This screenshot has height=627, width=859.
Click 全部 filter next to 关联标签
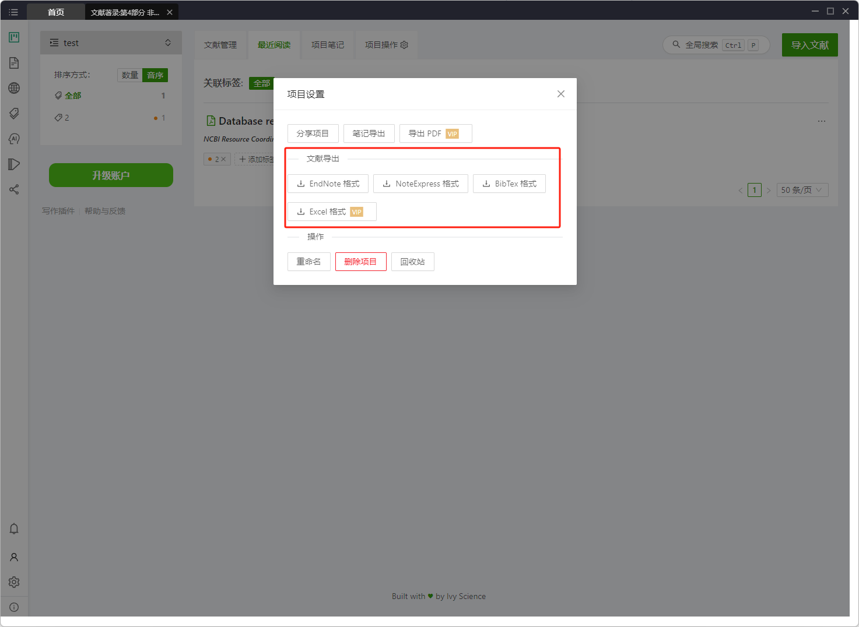tap(261, 83)
